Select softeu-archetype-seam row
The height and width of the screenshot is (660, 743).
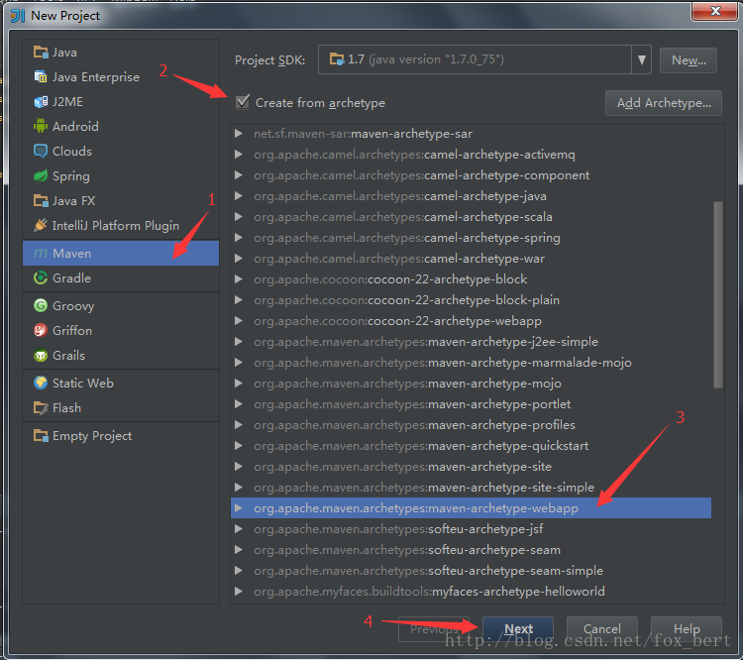coord(471,550)
